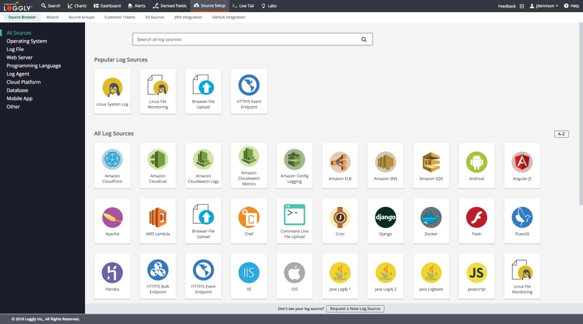
Task: Open Dashboard in top navigation
Action: (107, 6)
